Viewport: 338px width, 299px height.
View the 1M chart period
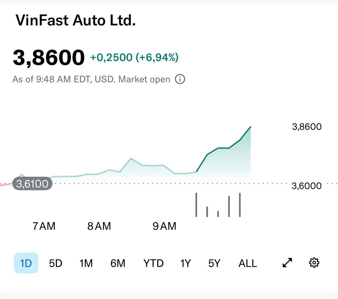(x=87, y=263)
